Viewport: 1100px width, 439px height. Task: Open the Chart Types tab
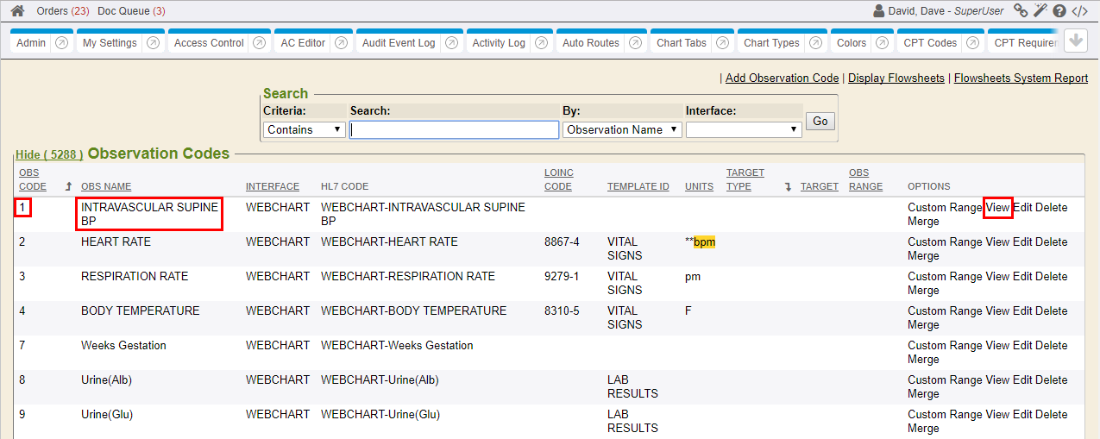[771, 43]
